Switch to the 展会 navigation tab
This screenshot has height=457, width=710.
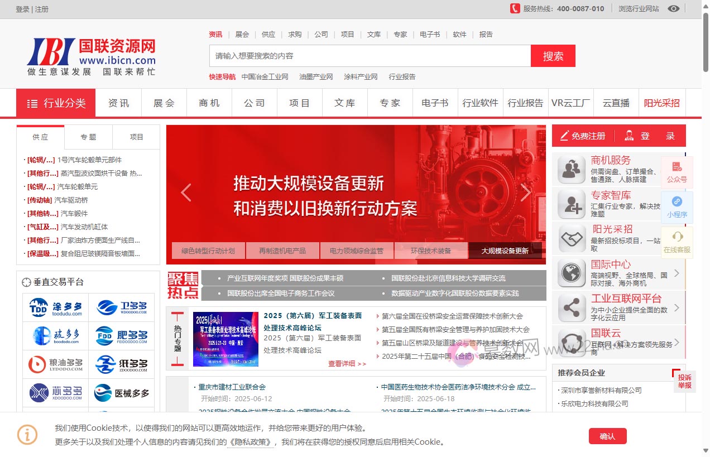click(x=164, y=103)
